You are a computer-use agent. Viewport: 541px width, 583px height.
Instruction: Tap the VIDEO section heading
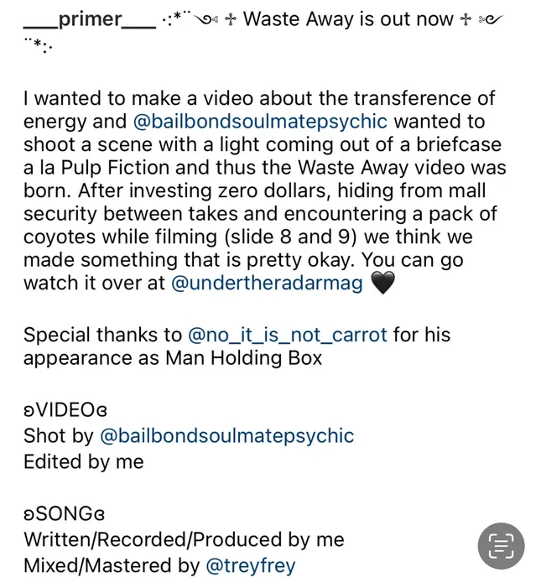point(65,409)
